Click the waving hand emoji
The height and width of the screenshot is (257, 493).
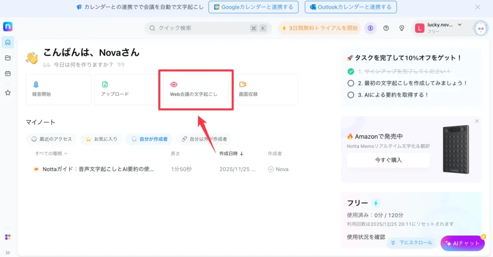pos(32,58)
